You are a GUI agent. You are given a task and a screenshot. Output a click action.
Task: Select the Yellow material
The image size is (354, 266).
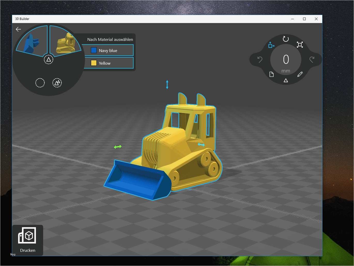[108, 63]
